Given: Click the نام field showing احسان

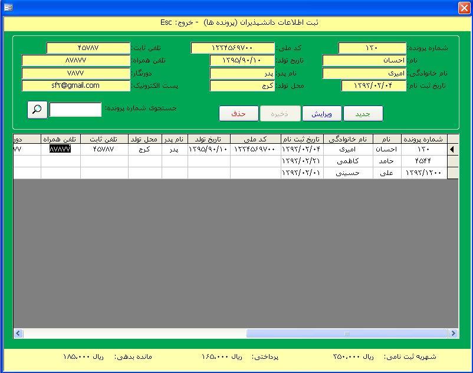Looking at the screenshot, I should [x=364, y=60].
